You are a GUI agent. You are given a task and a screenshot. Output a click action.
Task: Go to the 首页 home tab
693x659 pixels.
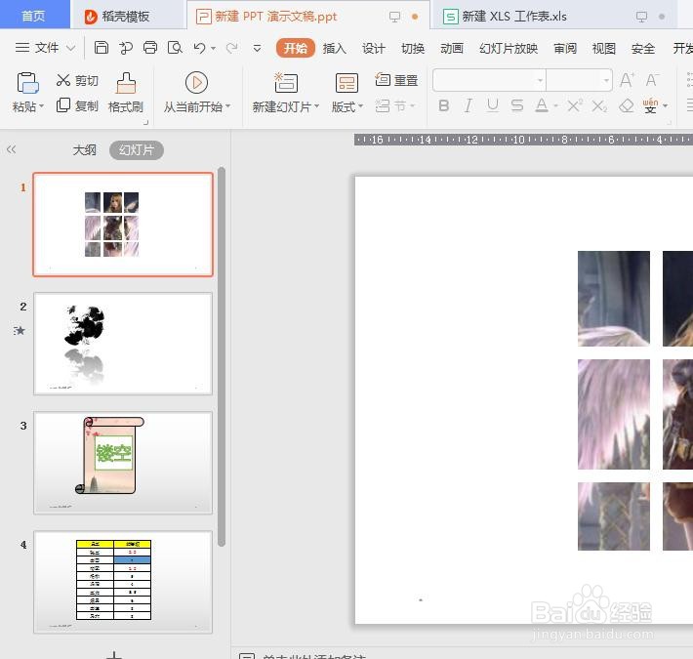34,15
